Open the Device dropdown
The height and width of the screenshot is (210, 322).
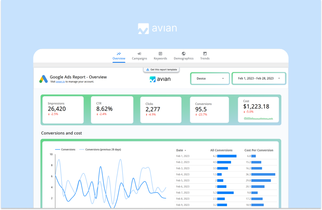pos(210,79)
